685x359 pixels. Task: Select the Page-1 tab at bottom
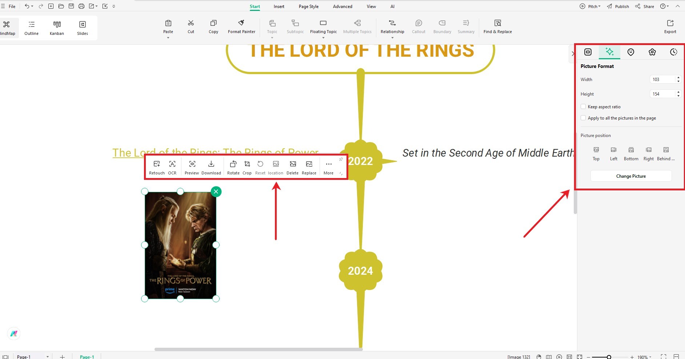(x=87, y=357)
